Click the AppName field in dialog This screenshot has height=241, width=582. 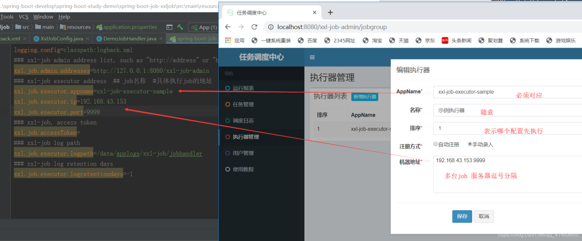click(x=508, y=92)
